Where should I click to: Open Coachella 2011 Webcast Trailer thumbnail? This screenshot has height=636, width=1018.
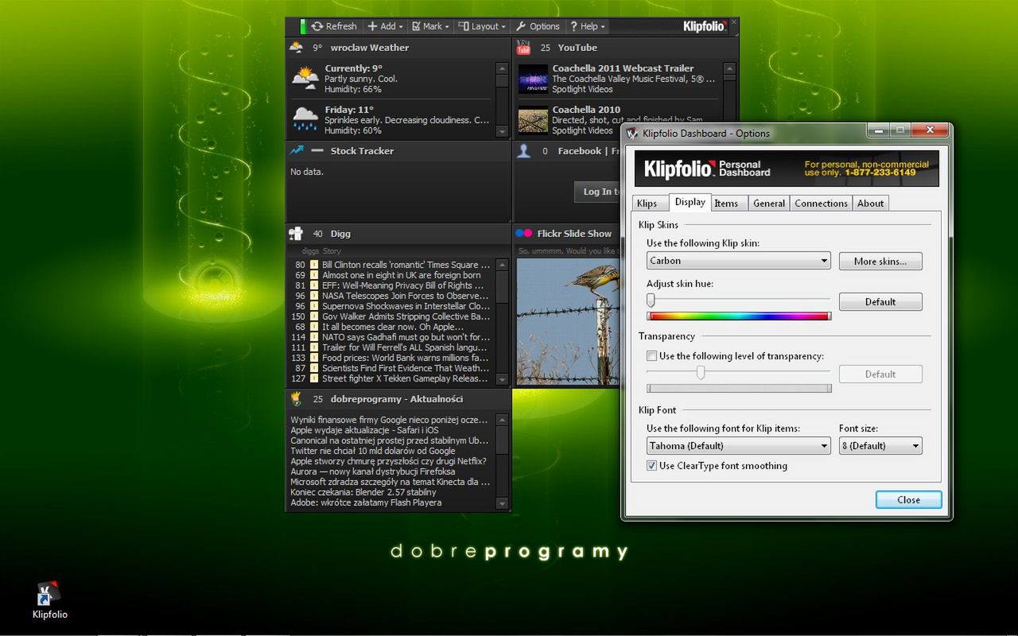[533, 79]
